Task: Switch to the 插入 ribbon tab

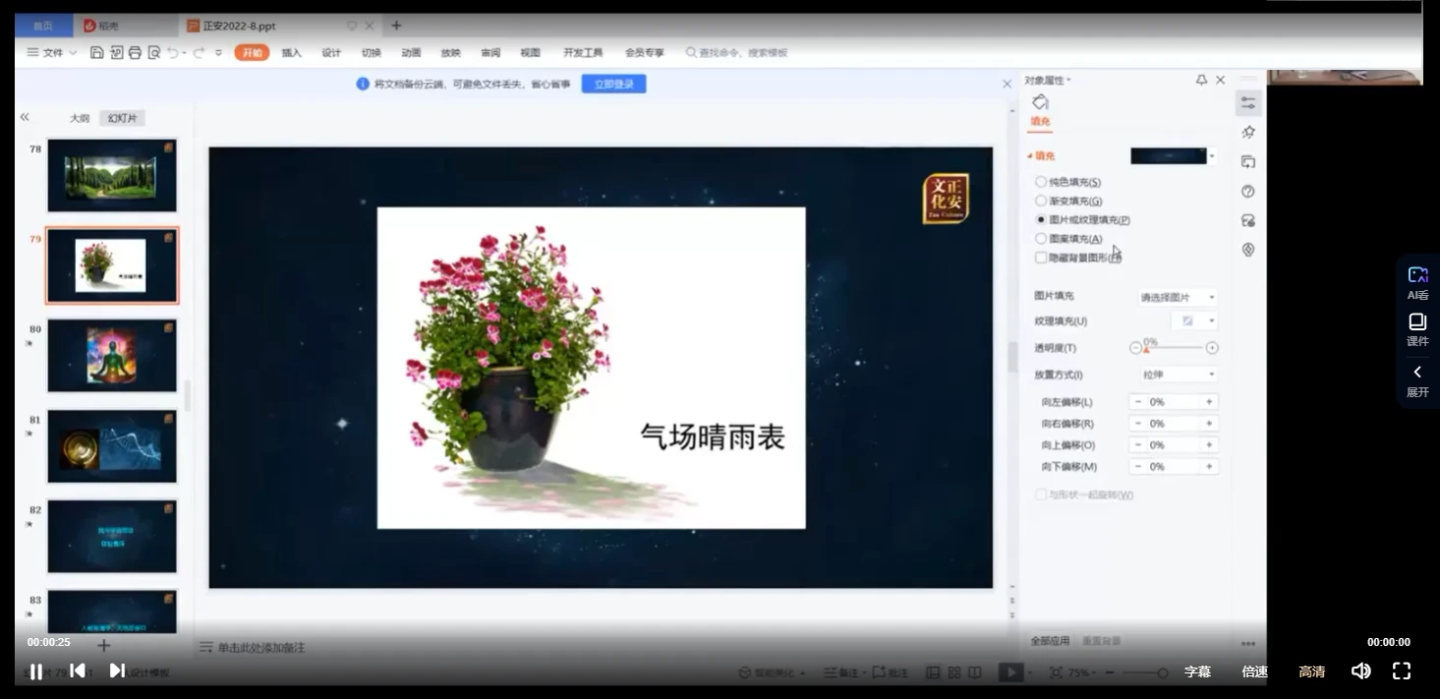Action: tap(292, 53)
